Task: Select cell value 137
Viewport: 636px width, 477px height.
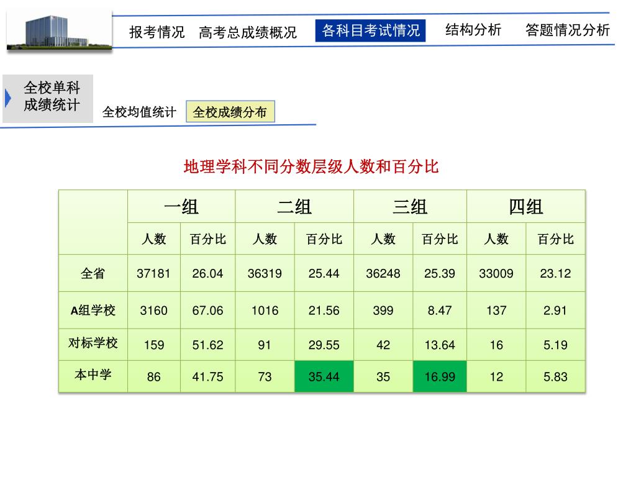Action: [x=496, y=311]
